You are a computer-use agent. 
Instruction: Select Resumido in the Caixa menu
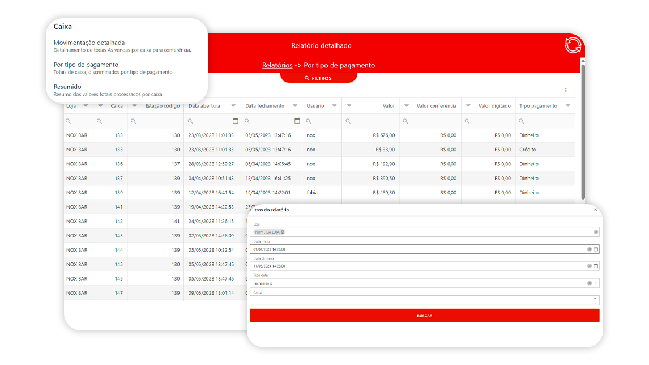(67, 87)
